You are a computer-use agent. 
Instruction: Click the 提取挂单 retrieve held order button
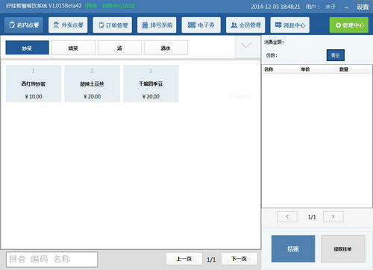pyautogui.click(x=342, y=248)
